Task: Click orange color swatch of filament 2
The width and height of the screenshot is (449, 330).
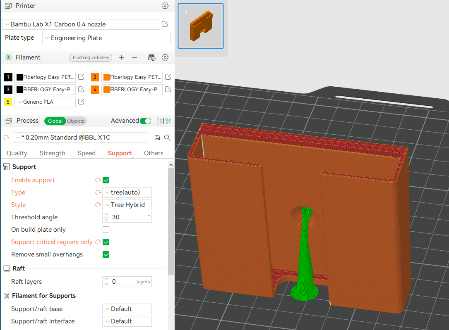Action: pos(106,77)
